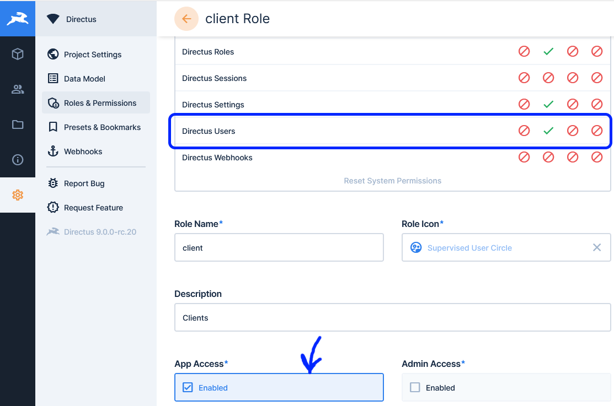
Task: Click the Directus Webhooks row label
Action: (x=217, y=158)
